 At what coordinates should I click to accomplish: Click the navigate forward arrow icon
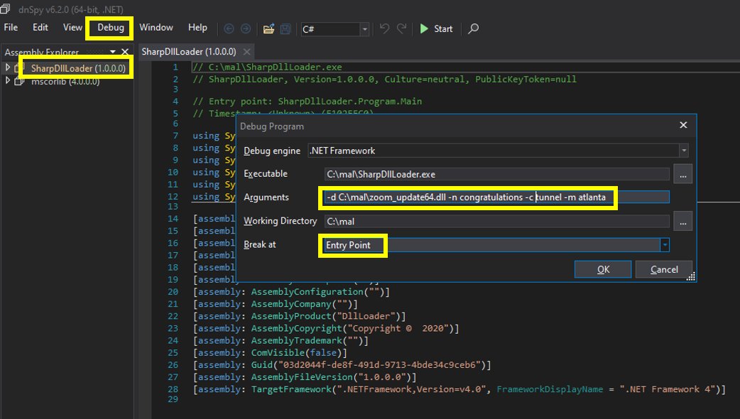pos(246,29)
